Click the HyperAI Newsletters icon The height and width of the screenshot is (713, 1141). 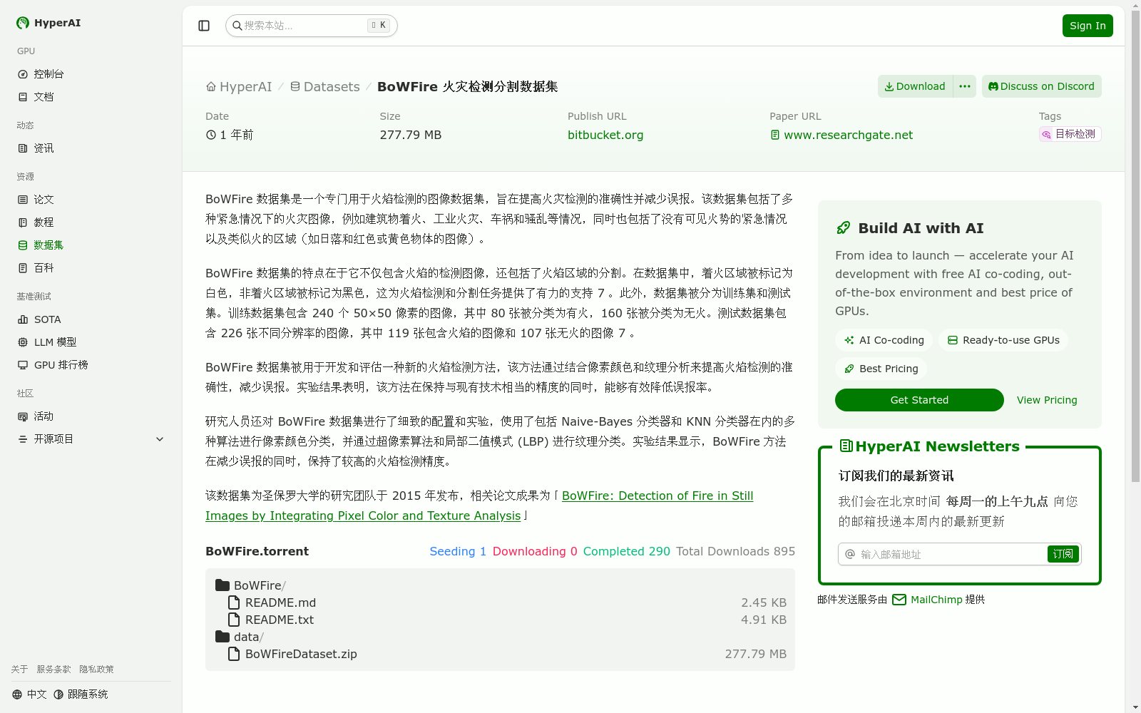click(x=846, y=446)
